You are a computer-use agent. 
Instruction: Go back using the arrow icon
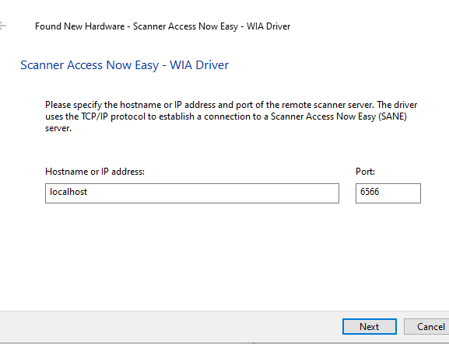coord(2,26)
